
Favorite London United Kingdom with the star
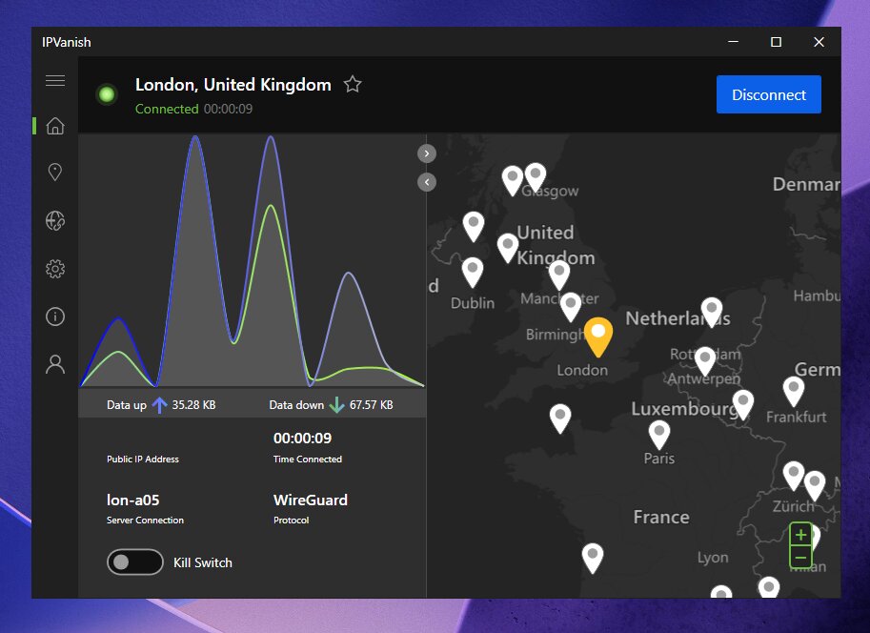point(352,84)
